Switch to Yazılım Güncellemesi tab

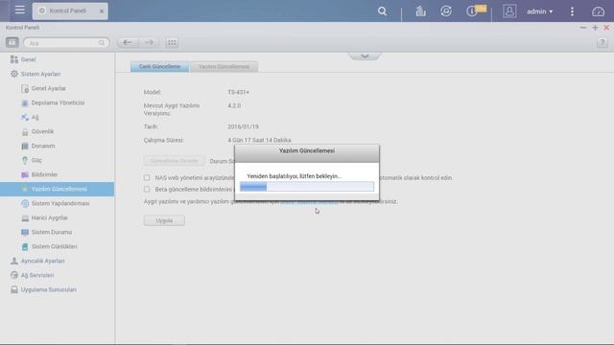[x=224, y=66]
